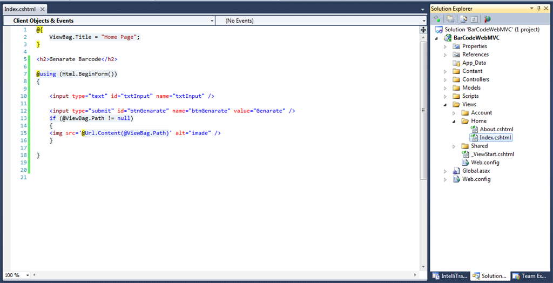Expand the root Web.config node

pos(446,179)
